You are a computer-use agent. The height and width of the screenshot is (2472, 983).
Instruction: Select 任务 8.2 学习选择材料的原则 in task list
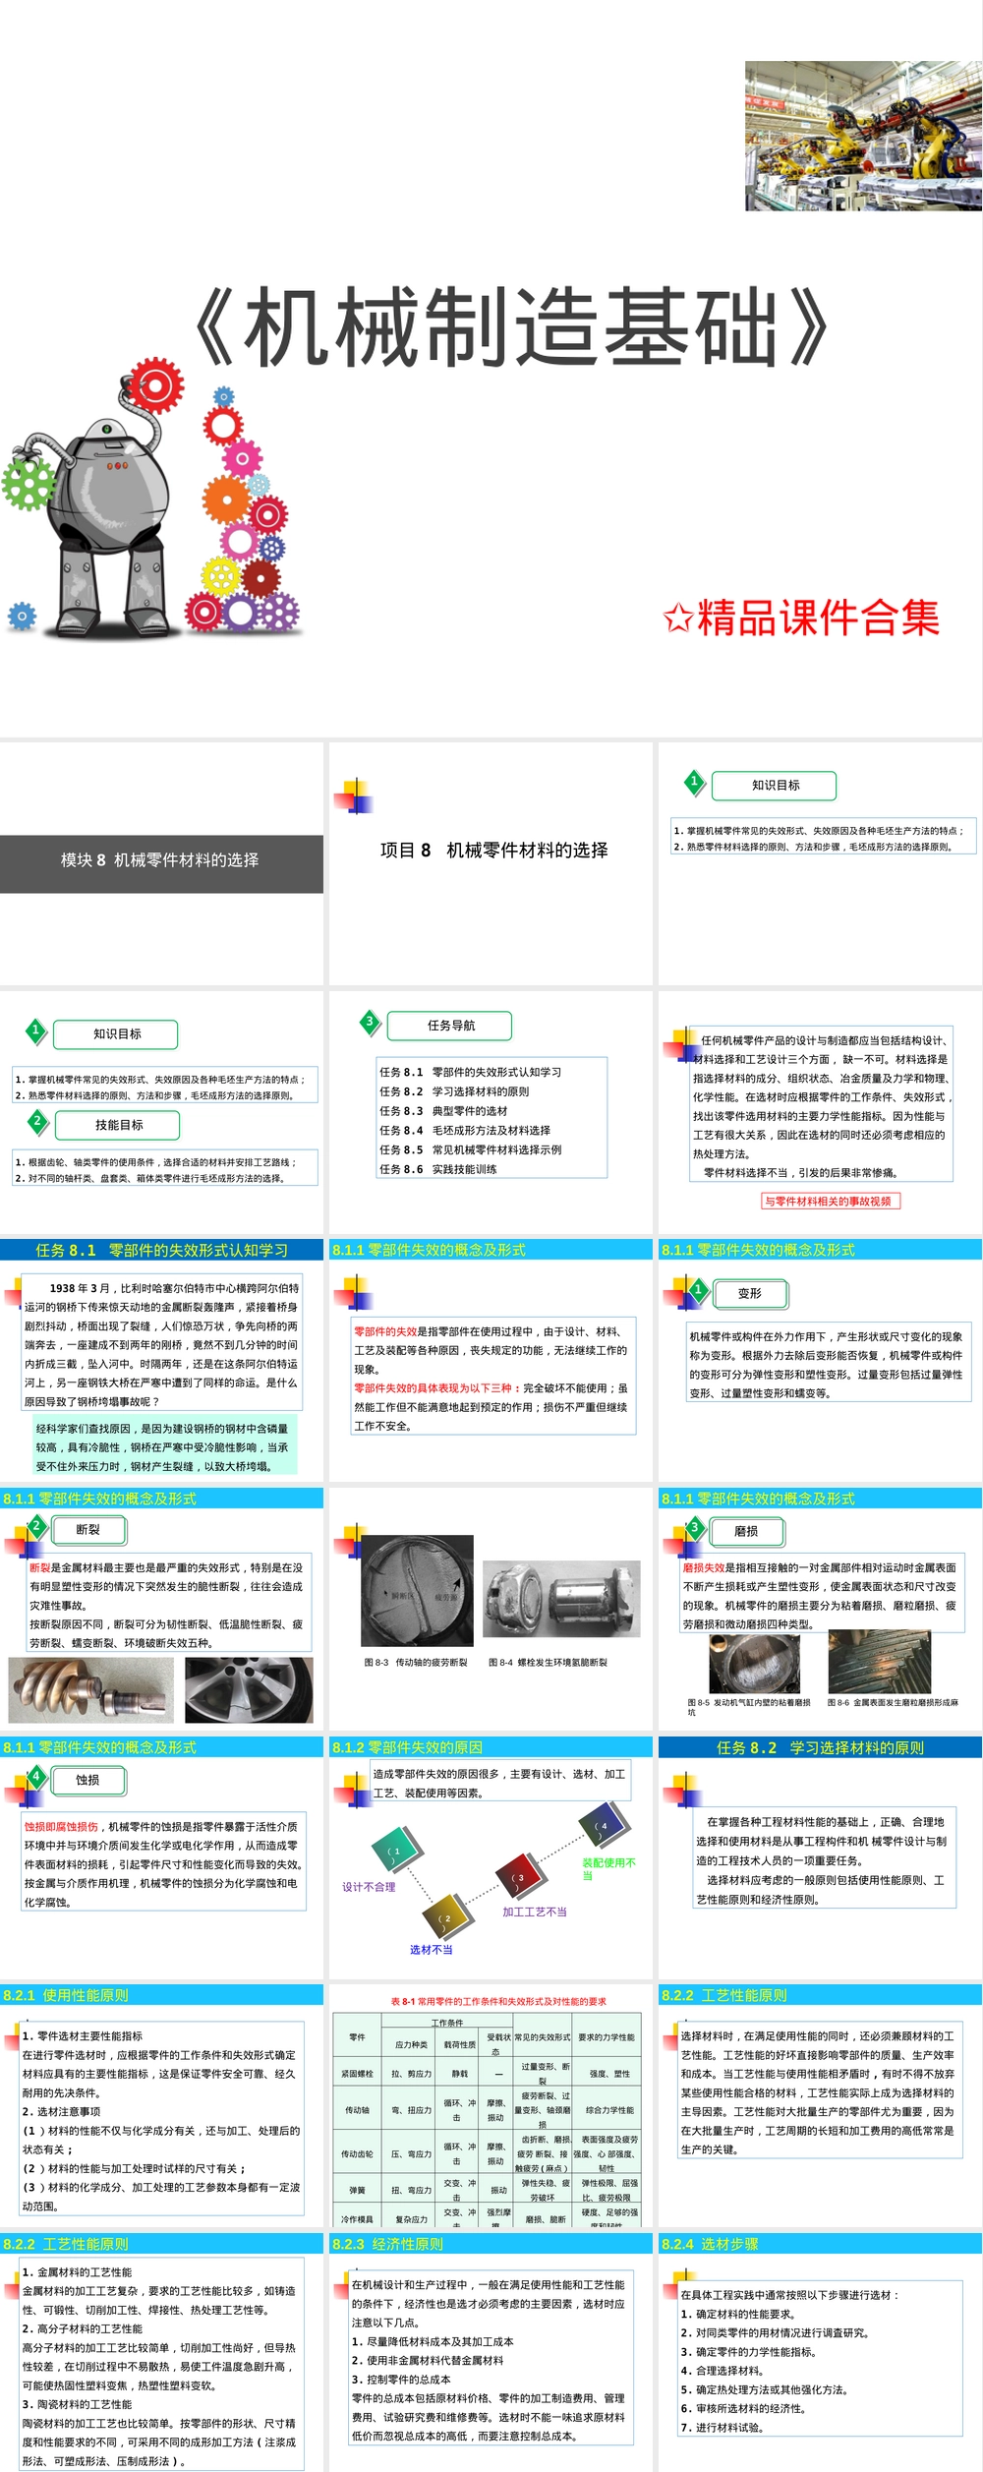pyautogui.click(x=454, y=1091)
